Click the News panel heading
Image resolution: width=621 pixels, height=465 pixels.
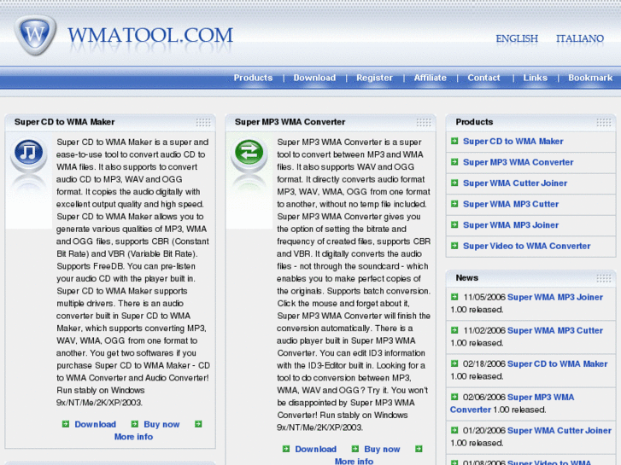466,278
